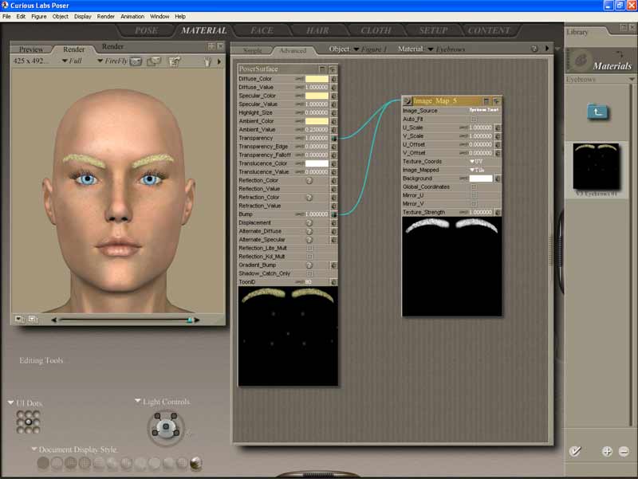Expand the Texture_Coords UV dropdown
The image size is (638, 479).
pos(476,162)
